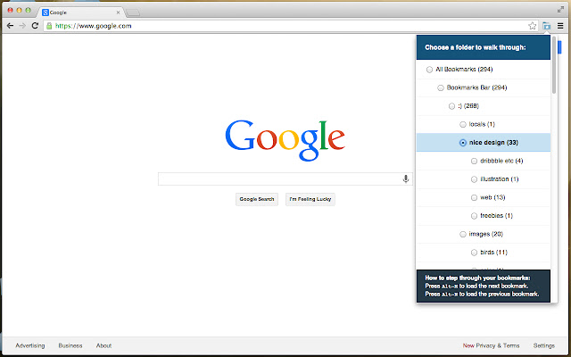The height and width of the screenshot is (357, 571).
Task: Click the Google logo
Action: coord(285,140)
